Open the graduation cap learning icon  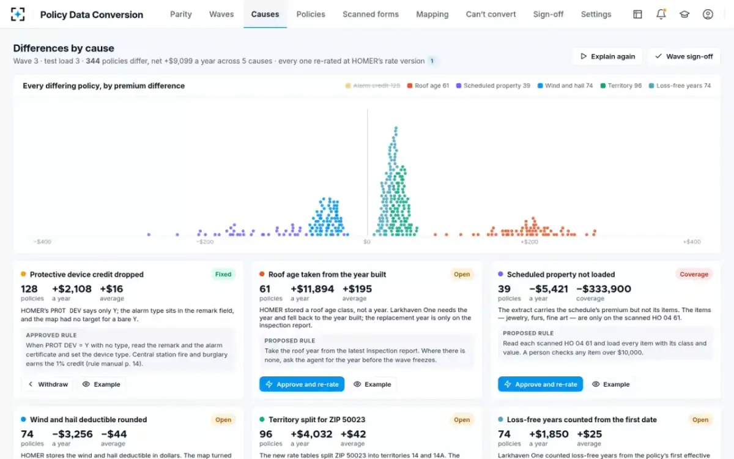coord(684,14)
